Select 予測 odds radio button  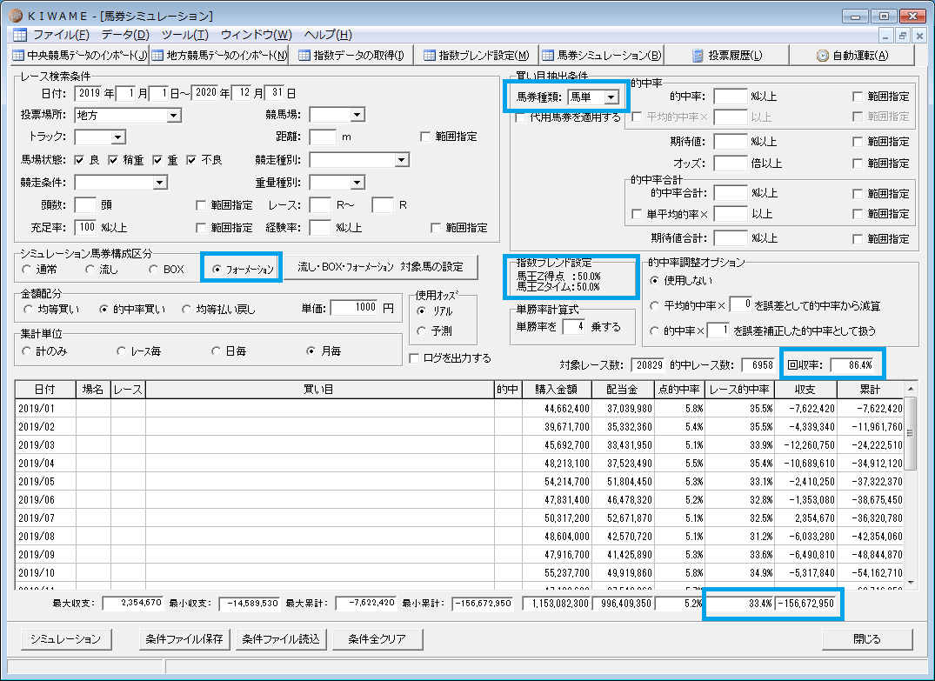(x=422, y=331)
